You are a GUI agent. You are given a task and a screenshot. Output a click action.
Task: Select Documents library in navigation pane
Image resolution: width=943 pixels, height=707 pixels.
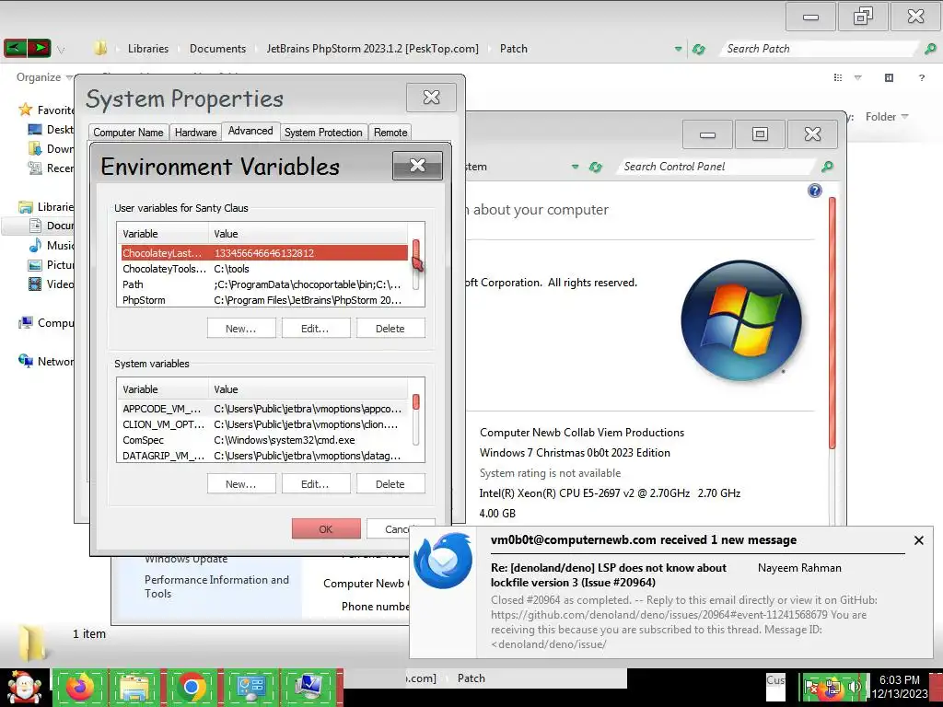pyautogui.click(x=52, y=226)
